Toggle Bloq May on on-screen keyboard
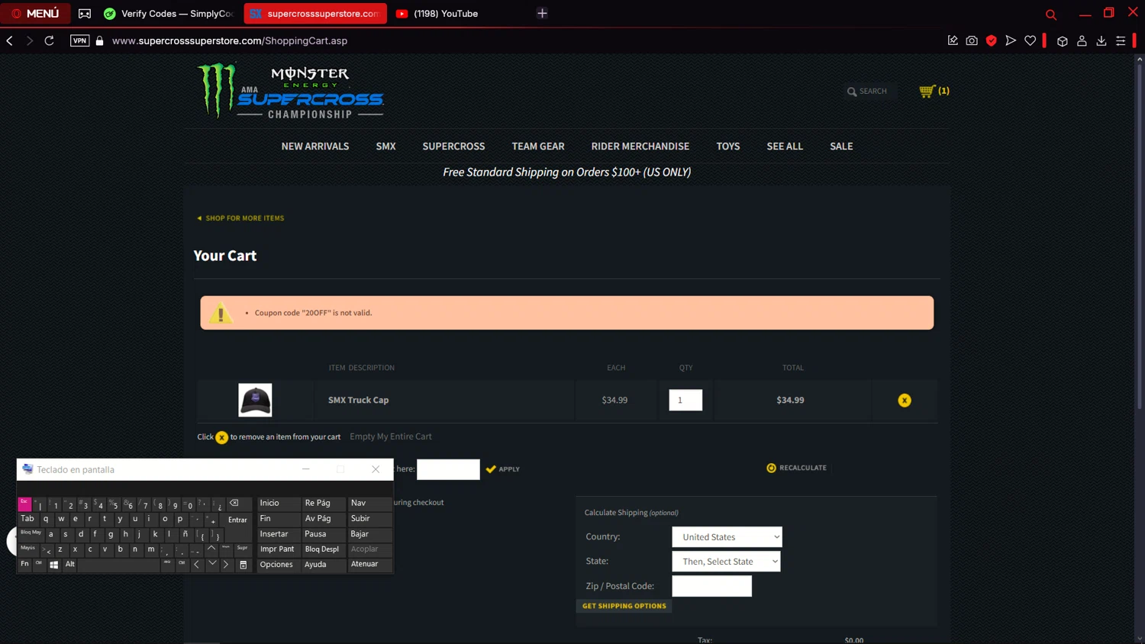 click(x=31, y=534)
